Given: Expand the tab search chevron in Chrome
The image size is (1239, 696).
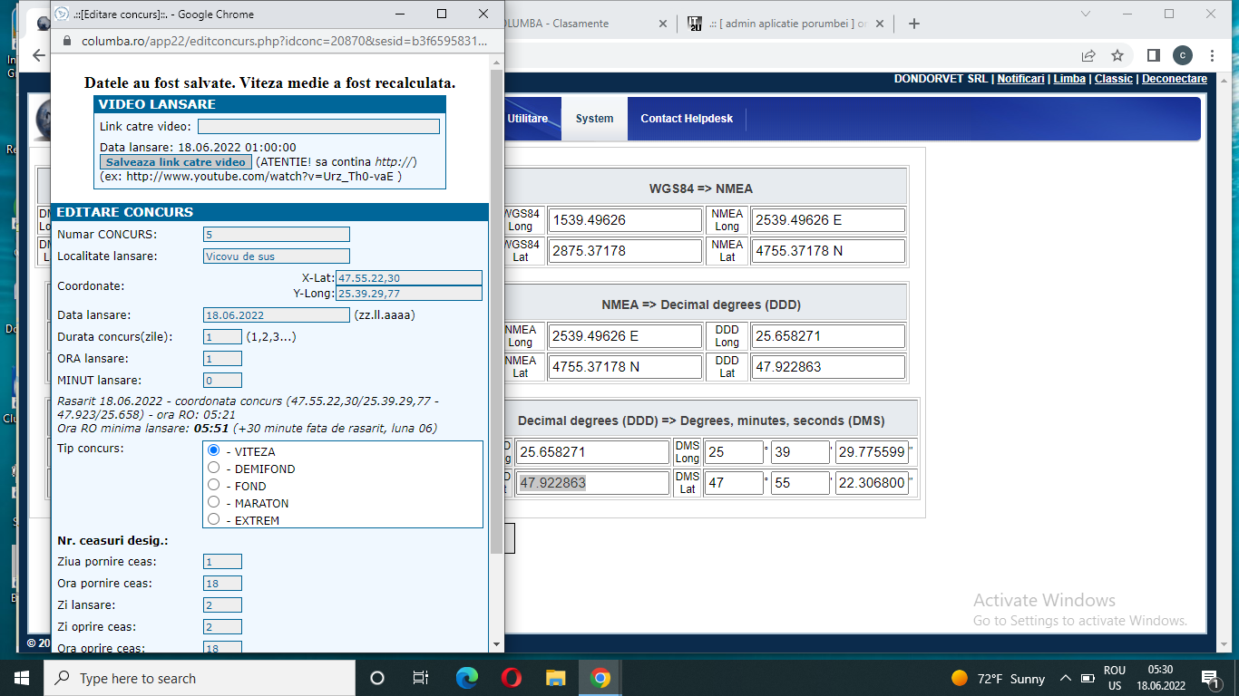Looking at the screenshot, I should point(1086,14).
